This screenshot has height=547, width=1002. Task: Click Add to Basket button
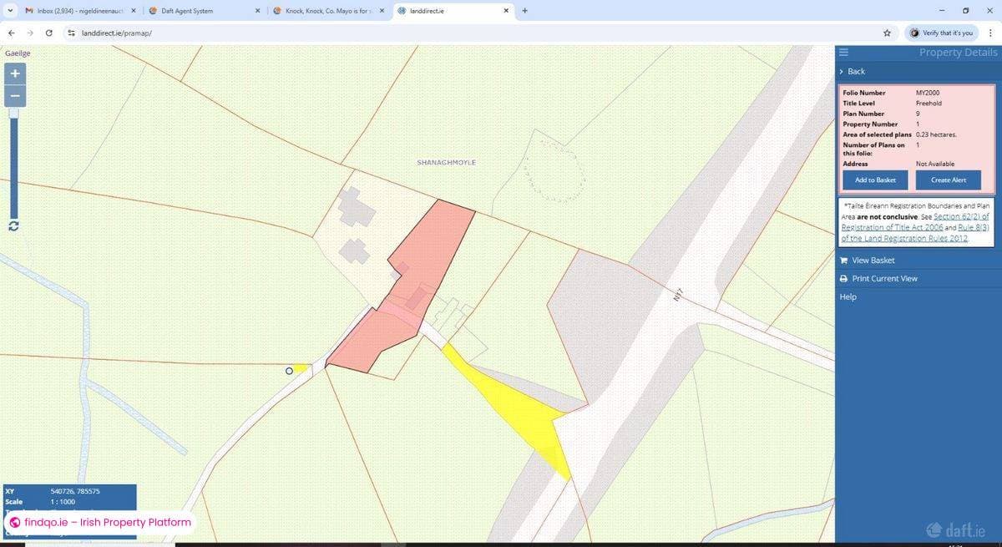click(x=874, y=180)
